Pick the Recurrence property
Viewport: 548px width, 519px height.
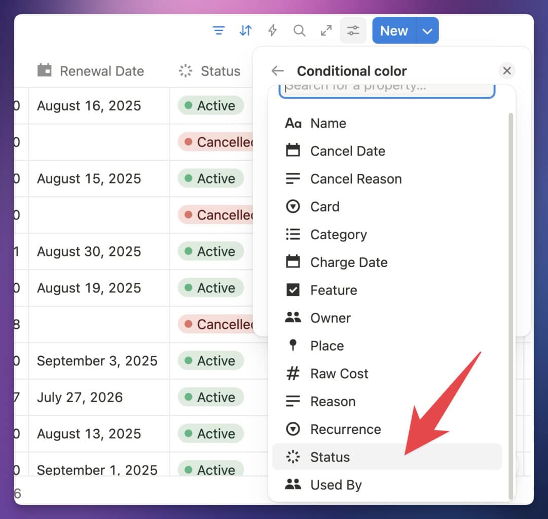pyautogui.click(x=387, y=429)
